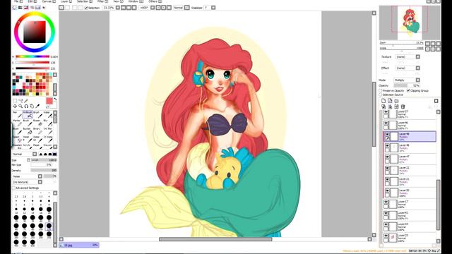Open the Window menu

click(135, 1)
